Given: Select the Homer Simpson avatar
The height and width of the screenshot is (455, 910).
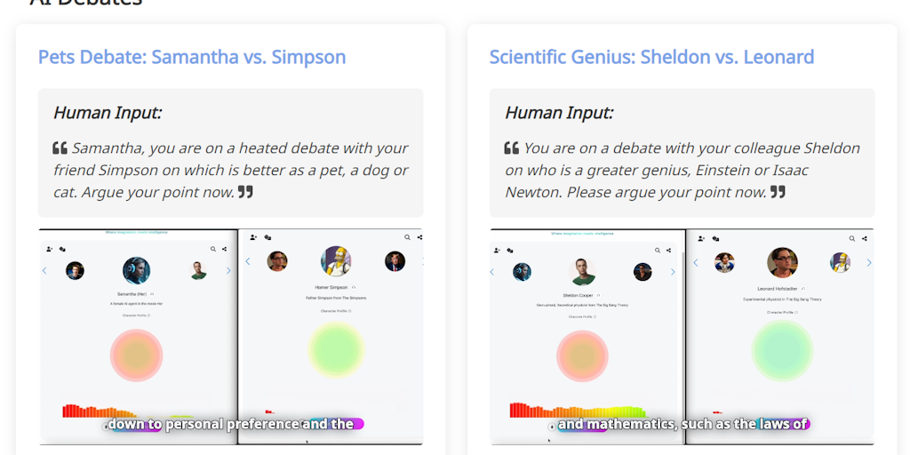Looking at the screenshot, I should pos(335,261).
